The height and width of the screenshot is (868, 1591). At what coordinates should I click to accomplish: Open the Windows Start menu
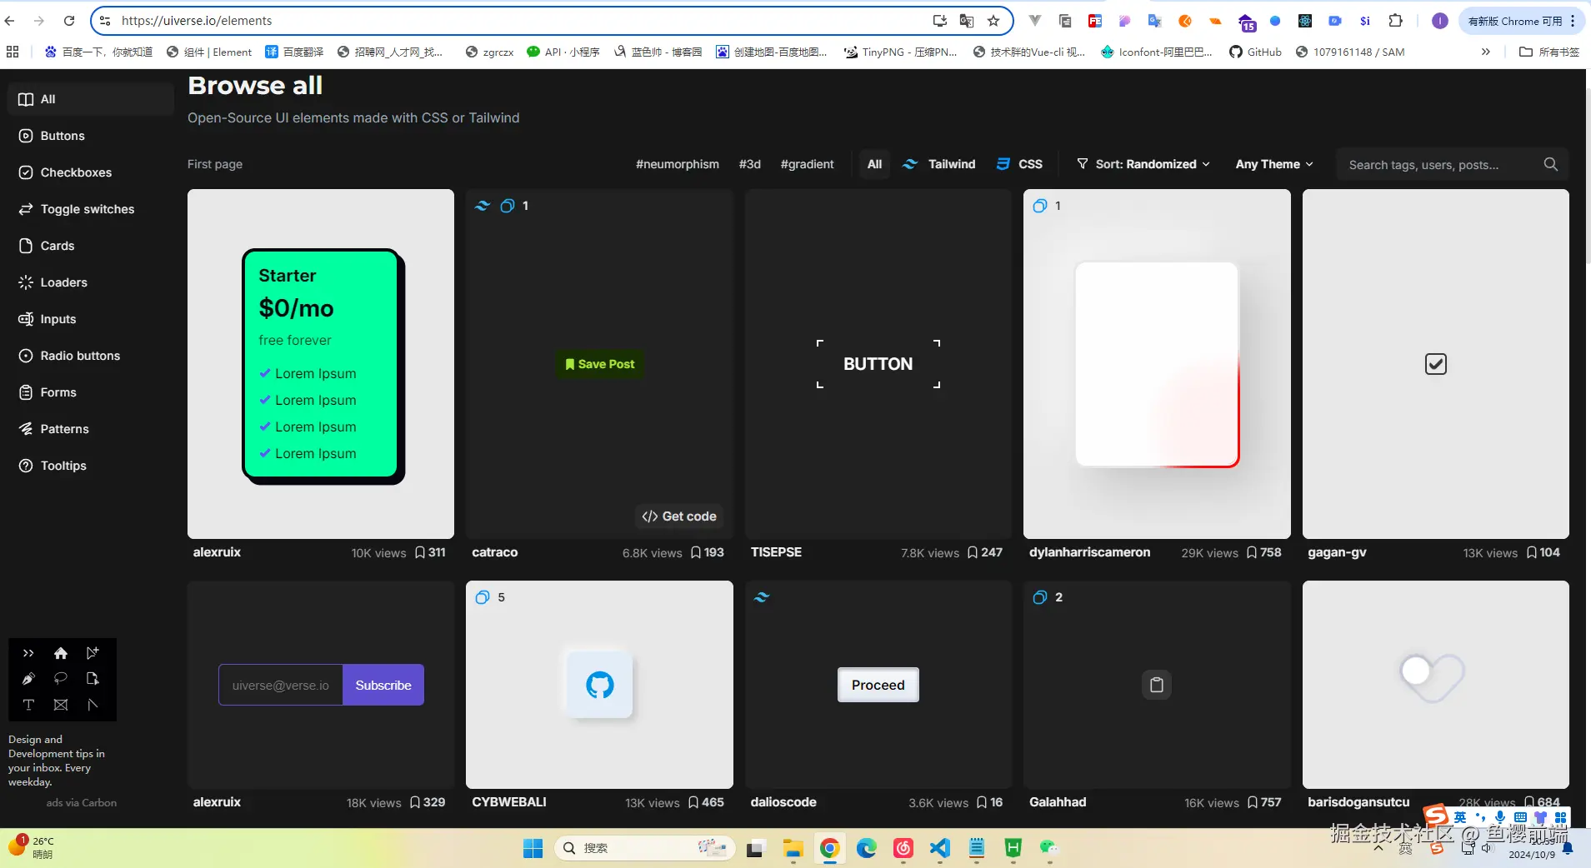533,848
